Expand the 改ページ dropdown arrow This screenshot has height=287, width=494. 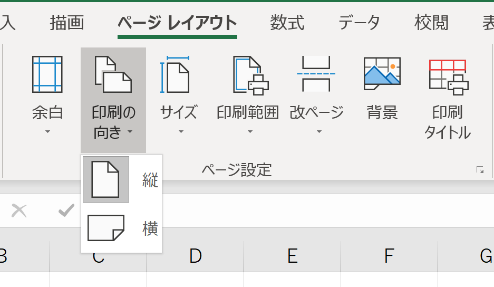tap(319, 131)
